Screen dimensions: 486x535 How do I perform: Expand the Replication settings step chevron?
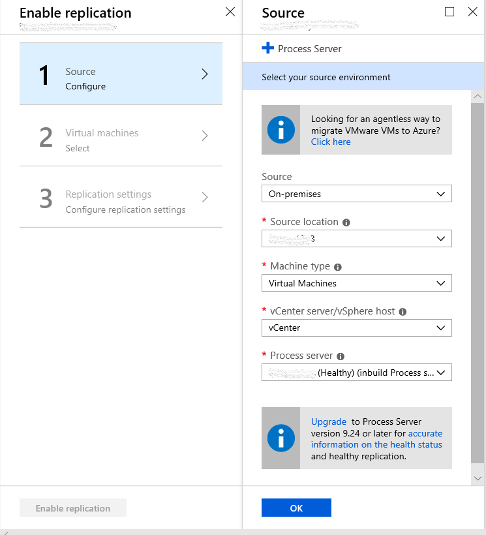tap(204, 197)
